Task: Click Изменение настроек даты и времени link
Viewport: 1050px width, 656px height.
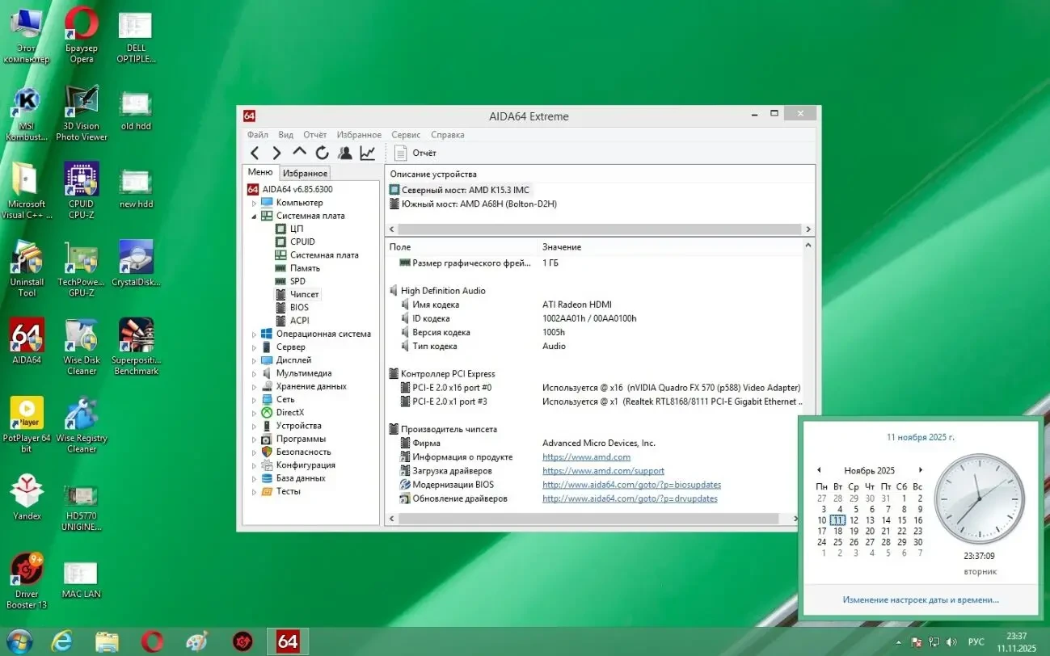Action: (x=920, y=599)
